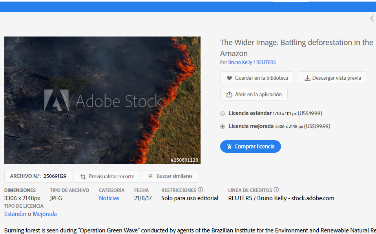The image size is (376, 234).
Task: Click Solo para uso editorial restriction text
Action: [190, 198]
